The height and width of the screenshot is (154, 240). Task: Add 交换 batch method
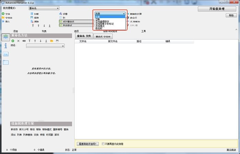pyautogui.click(x=36, y=135)
